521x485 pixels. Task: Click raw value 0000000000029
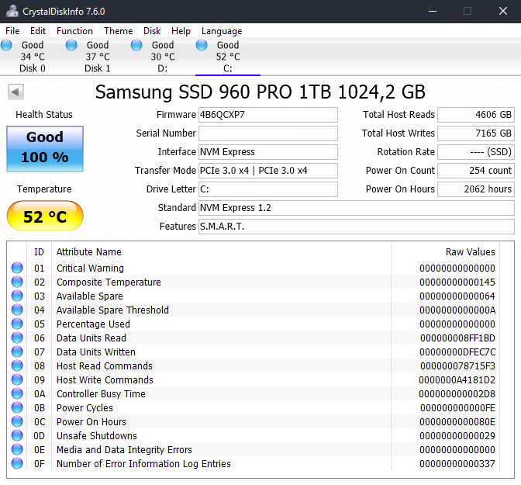pos(457,436)
